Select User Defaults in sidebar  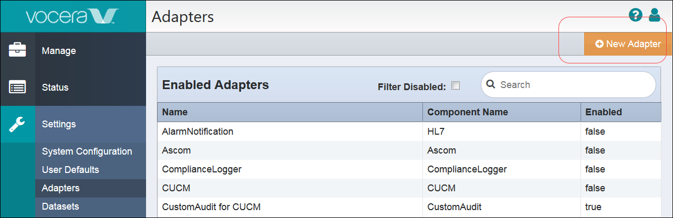[x=70, y=170]
